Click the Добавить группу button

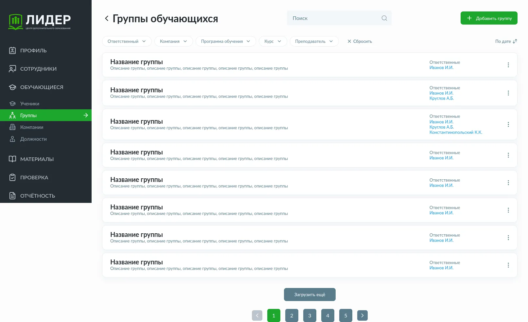click(x=489, y=18)
